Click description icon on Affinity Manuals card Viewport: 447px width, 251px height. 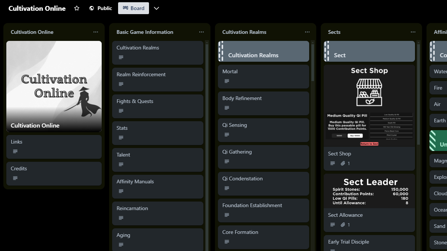121,191
